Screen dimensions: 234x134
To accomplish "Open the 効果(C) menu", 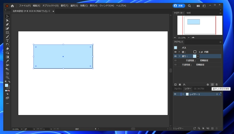I will point(84,6).
